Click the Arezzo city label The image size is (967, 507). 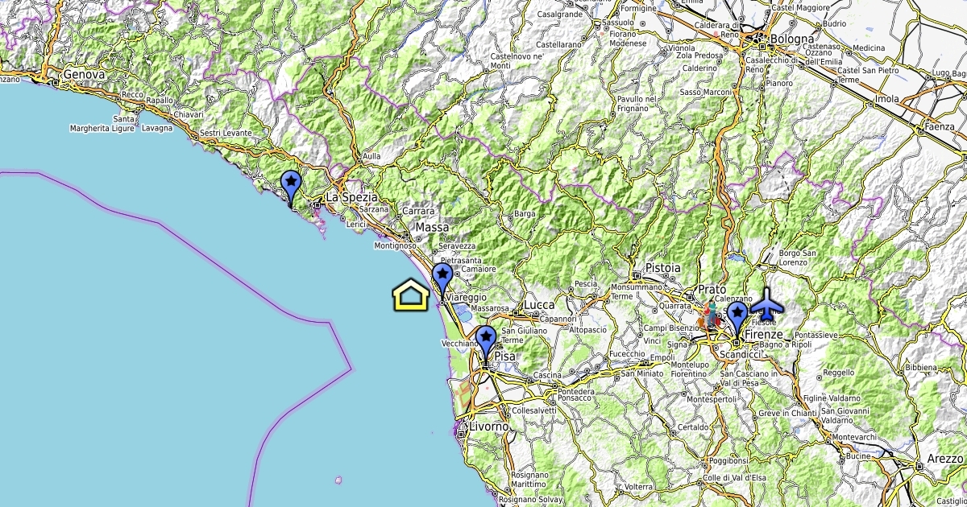point(945,458)
